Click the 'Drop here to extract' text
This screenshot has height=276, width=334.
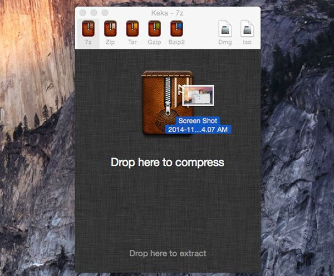[168, 253]
